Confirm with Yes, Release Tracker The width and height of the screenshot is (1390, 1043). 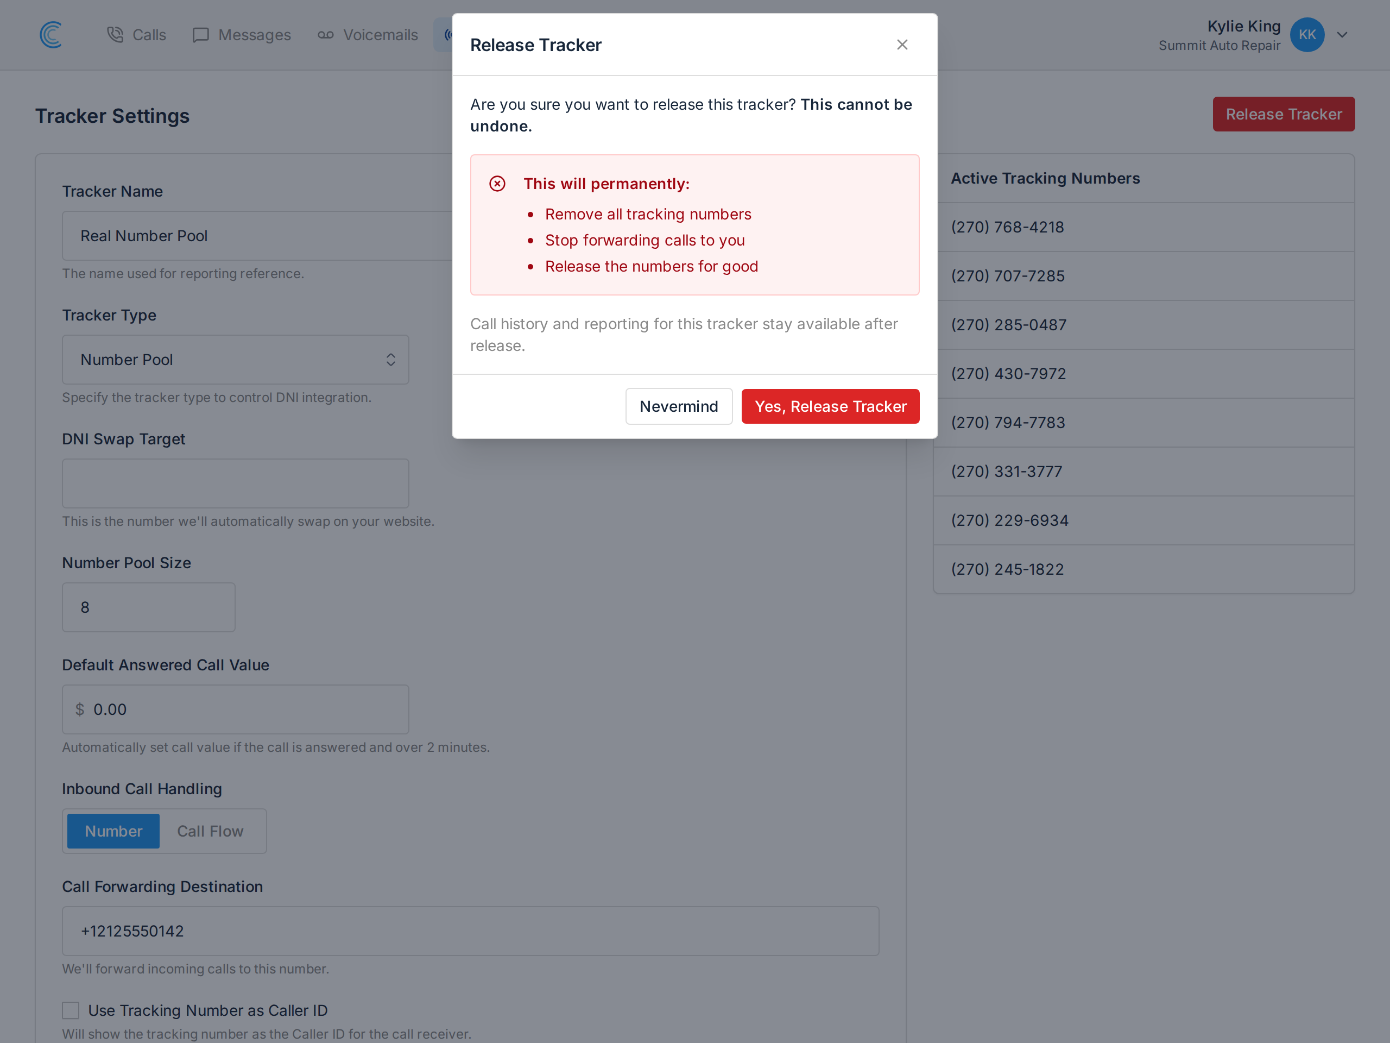(830, 406)
